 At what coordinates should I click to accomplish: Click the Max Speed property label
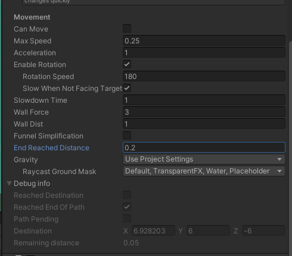pos(33,41)
